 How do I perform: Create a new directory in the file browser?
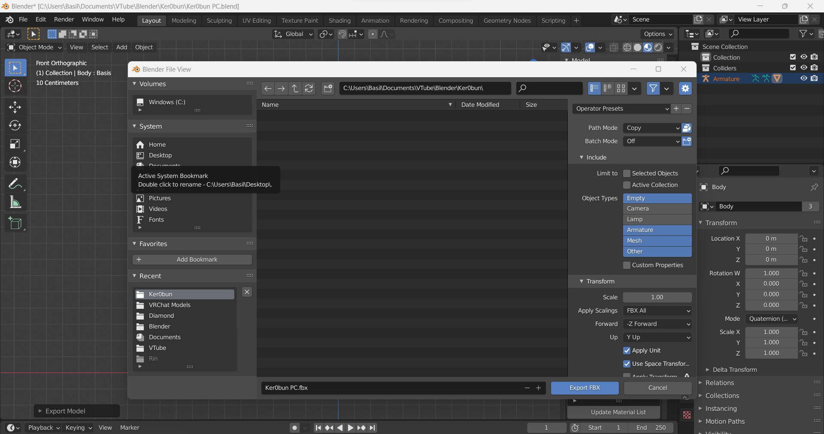(x=328, y=88)
